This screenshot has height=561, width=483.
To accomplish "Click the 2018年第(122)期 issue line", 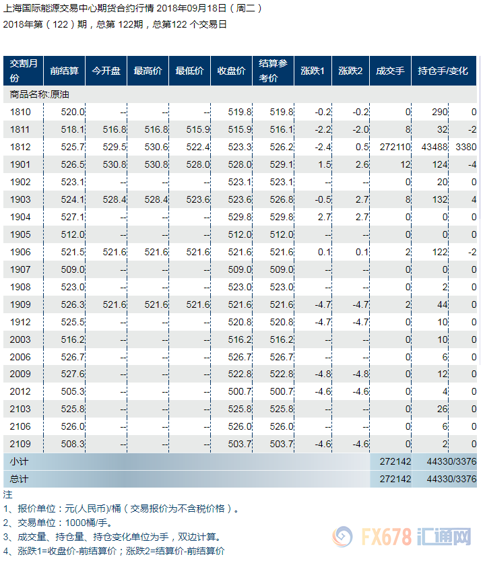I will click(x=115, y=24).
